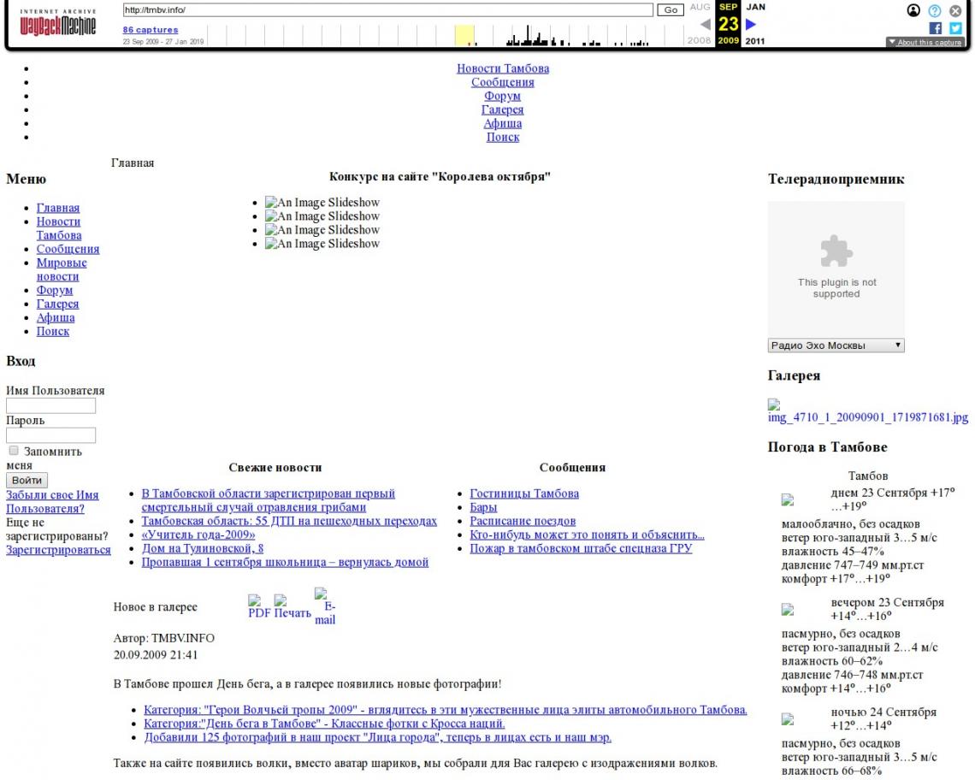Click the night 24 September weather icon
Viewport: 975px width, 780px height.
(788, 719)
